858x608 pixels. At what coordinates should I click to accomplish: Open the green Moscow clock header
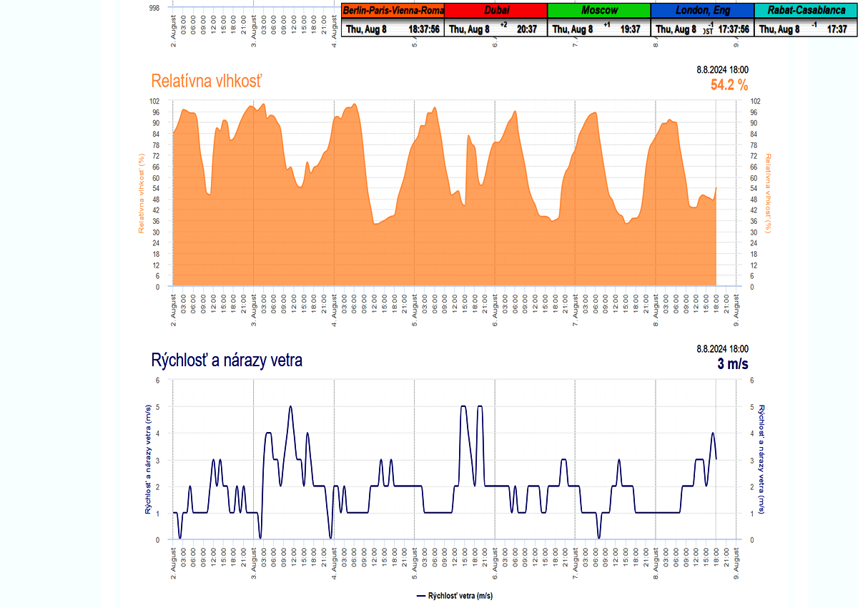coord(599,11)
